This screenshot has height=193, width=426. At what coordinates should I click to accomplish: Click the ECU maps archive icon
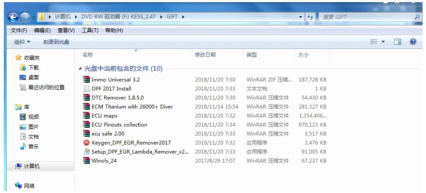[x=86, y=115]
